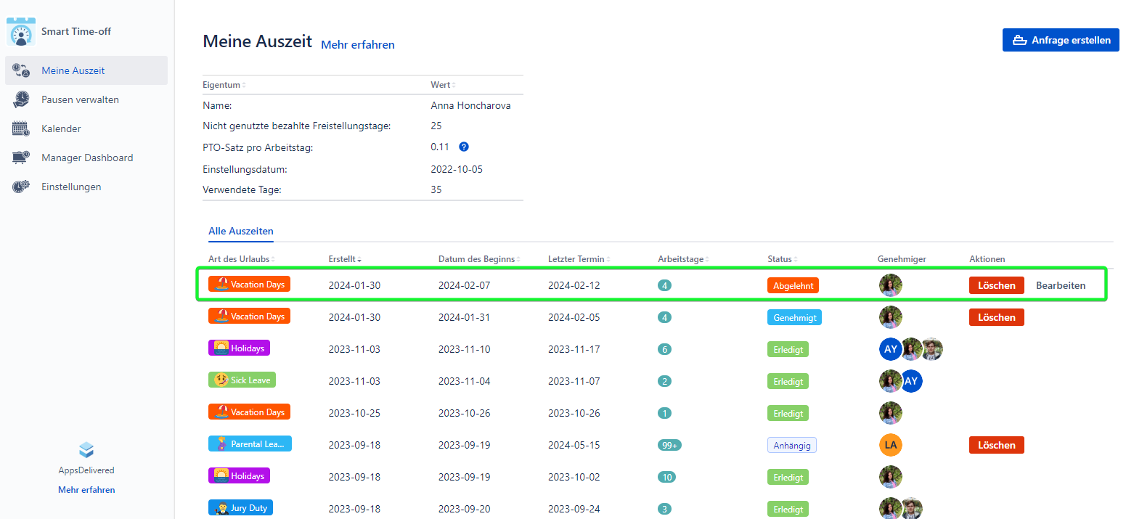
Task: Click the Einstellungen gear icon in sidebar
Action: pyautogui.click(x=21, y=187)
